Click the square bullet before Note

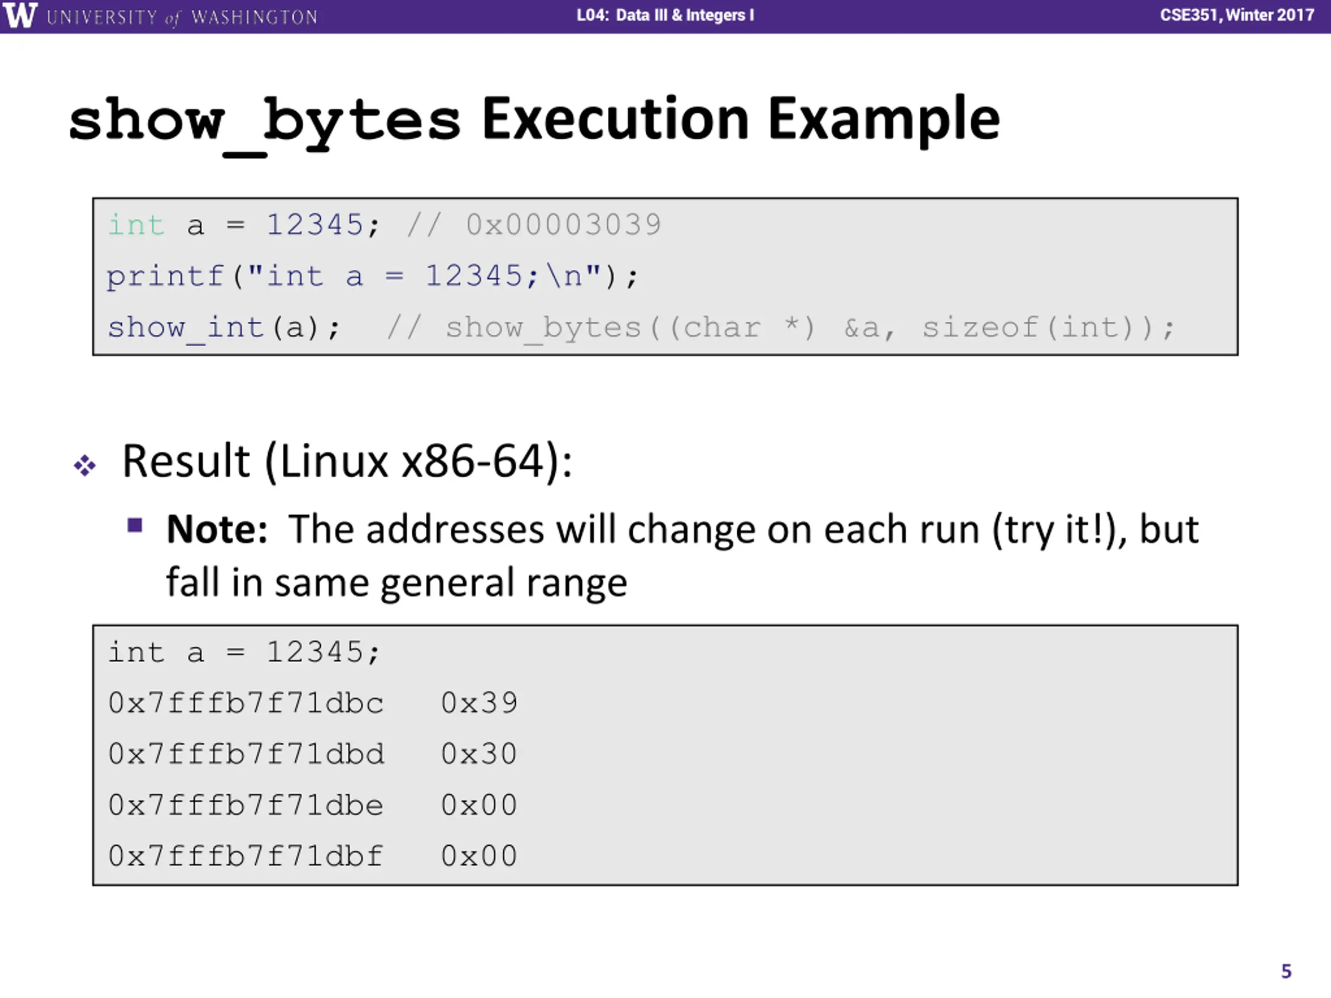point(135,526)
